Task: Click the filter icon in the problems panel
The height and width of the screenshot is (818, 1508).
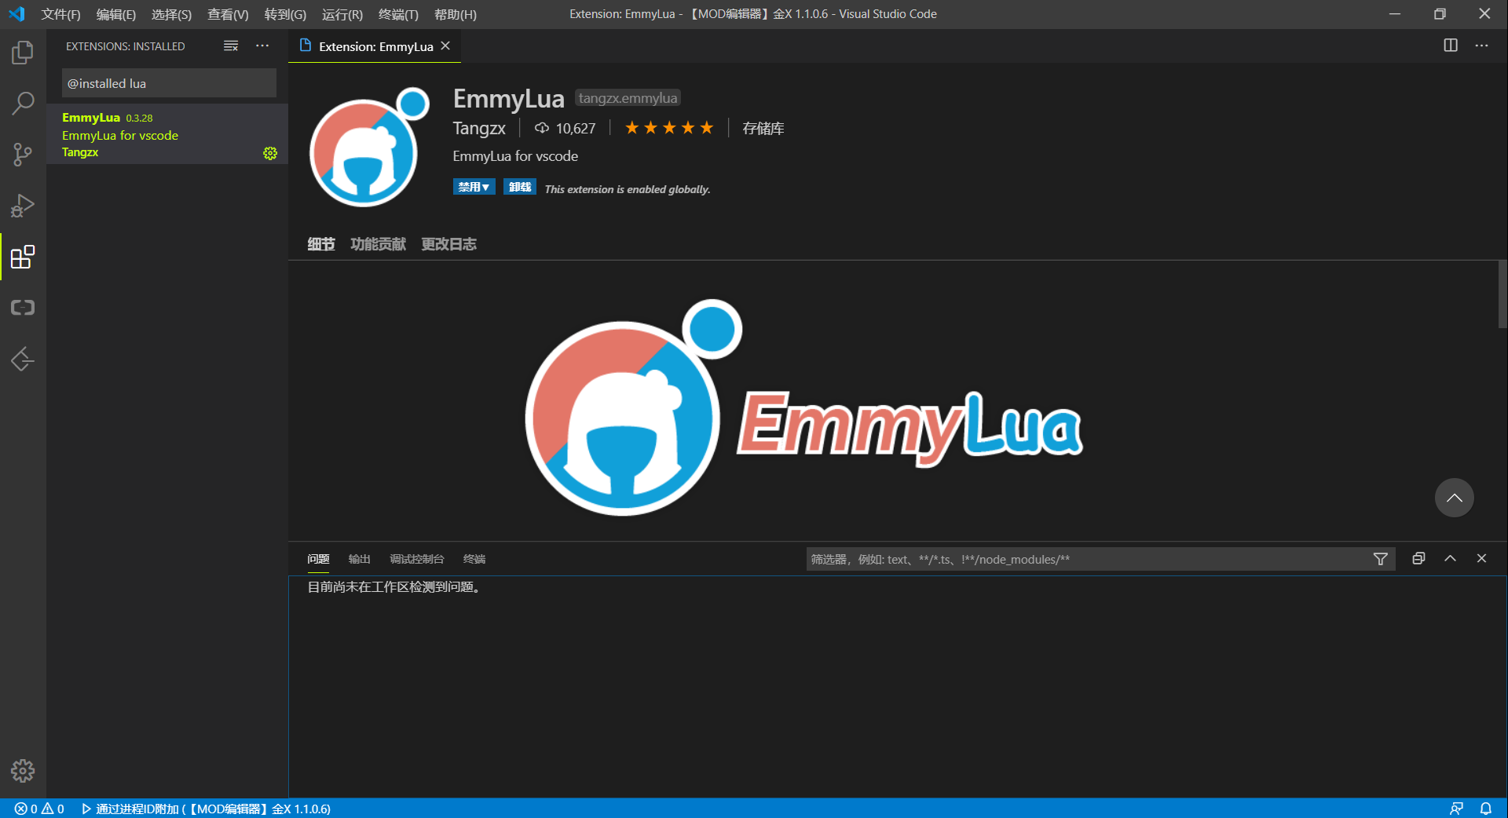Action: (1380, 559)
